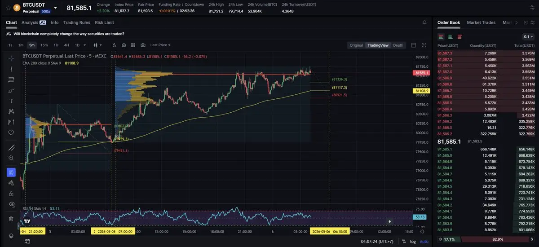Click the chart snapshot camera icon

[x=143, y=45]
